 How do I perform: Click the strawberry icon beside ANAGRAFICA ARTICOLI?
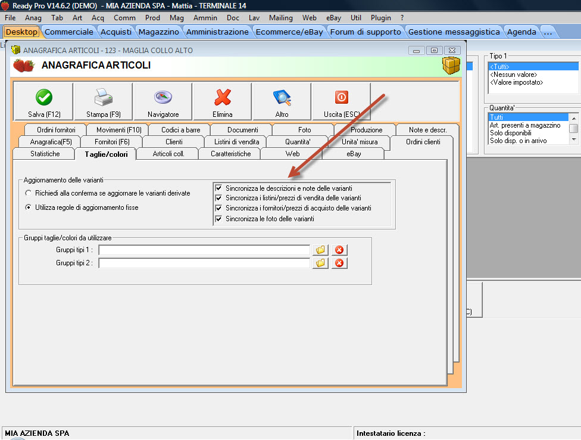click(x=24, y=66)
